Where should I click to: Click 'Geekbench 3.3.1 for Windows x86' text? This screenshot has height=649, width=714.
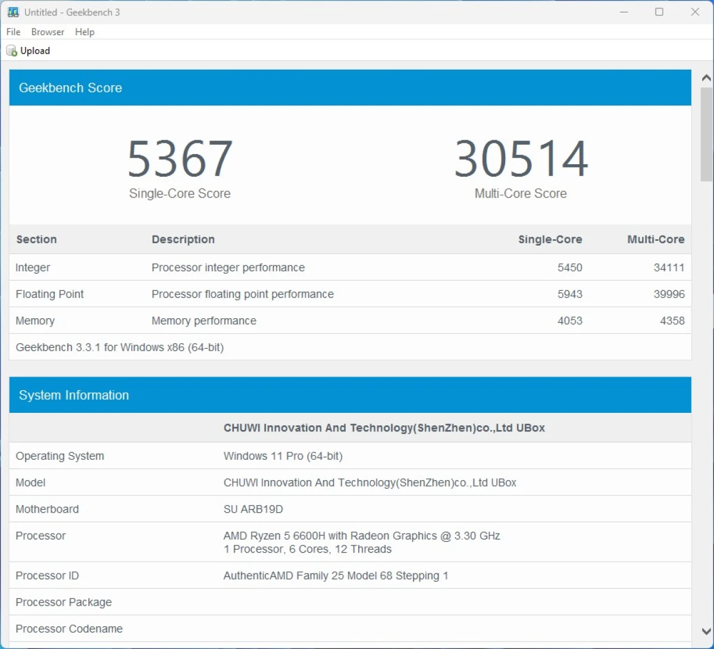(120, 347)
